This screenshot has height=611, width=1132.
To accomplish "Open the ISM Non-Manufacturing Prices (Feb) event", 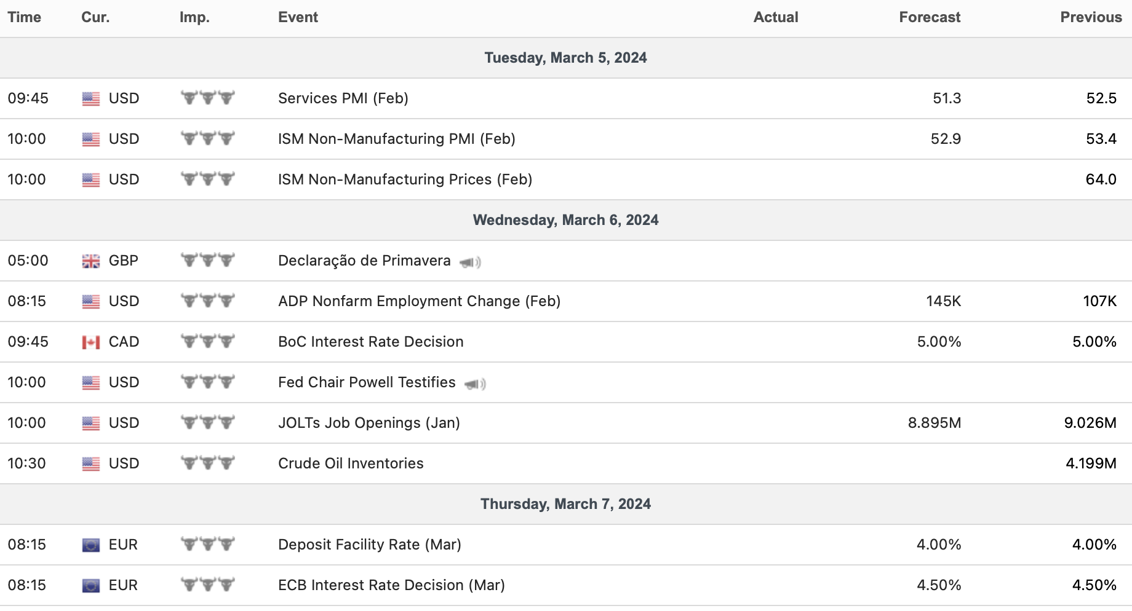I will [405, 179].
